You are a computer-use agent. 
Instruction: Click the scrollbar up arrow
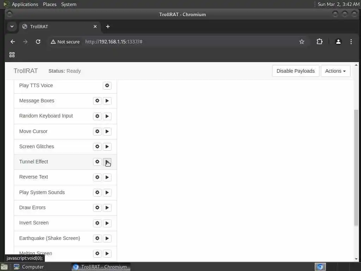pyautogui.click(x=356, y=65)
